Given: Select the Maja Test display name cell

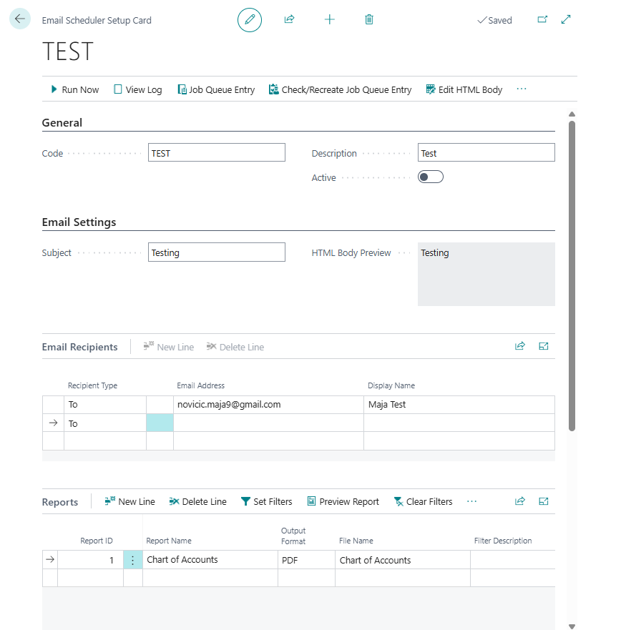Looking at the screenshot, I should click(x=459, y=405).
